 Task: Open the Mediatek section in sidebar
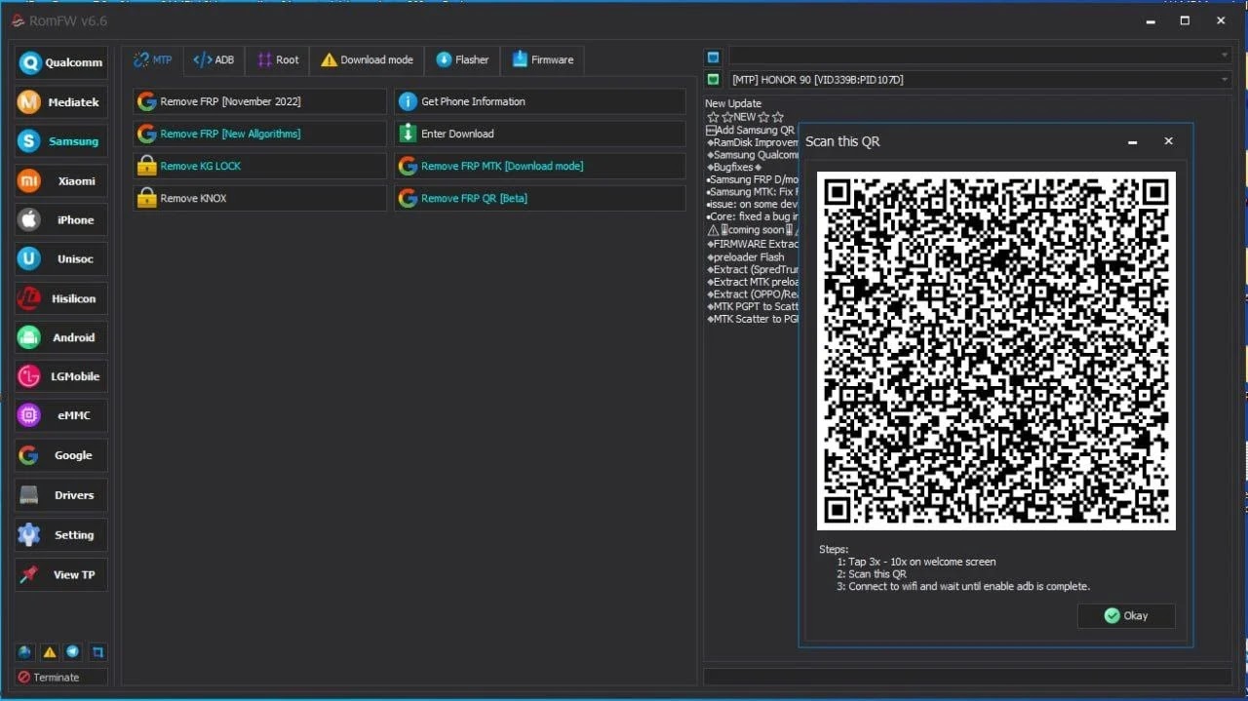60,102
